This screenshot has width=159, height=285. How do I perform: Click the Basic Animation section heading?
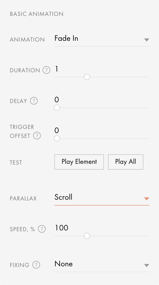point(36,14)
